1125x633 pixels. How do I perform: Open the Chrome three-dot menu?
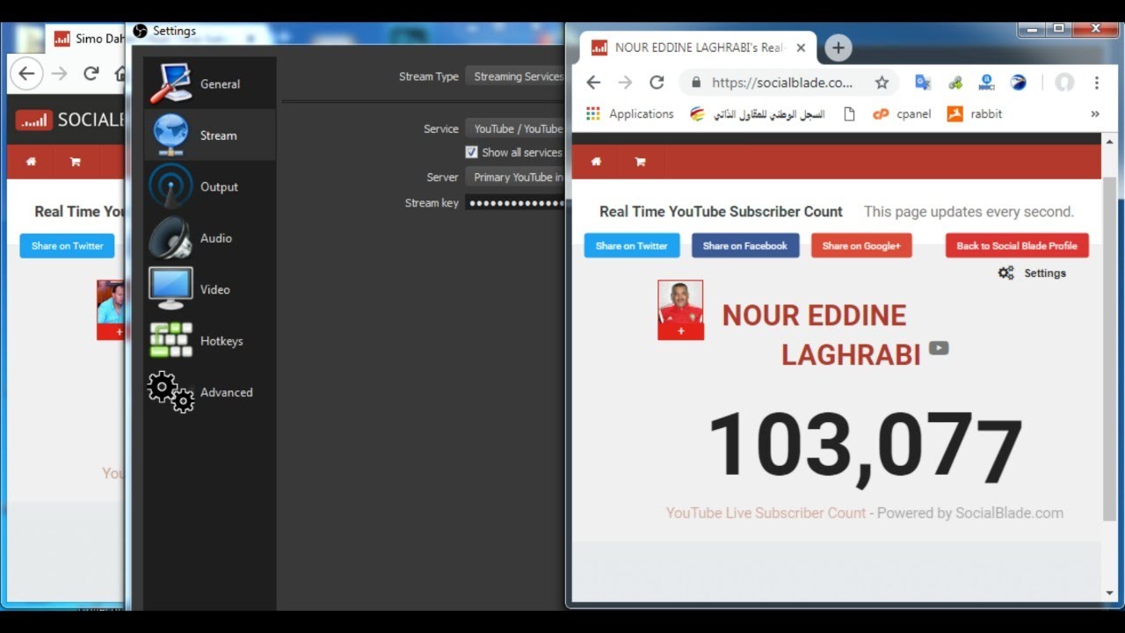[1096, 83]
